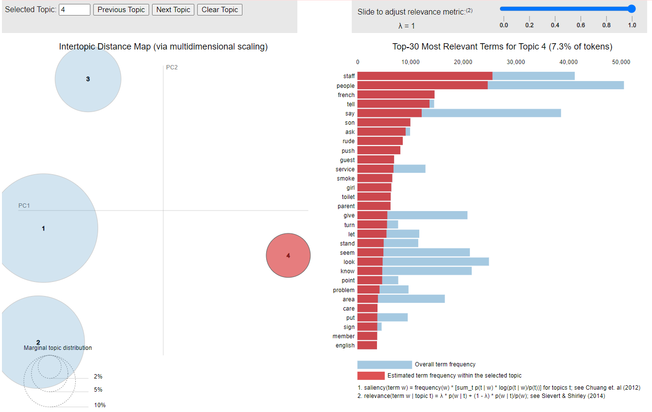Click the blue Overall term frequency legend swatch
The image size is (652, 412).
pyautogui.click(x=384, y=364)
